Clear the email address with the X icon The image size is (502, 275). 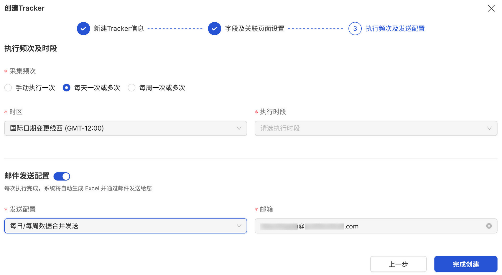[489, 226]
